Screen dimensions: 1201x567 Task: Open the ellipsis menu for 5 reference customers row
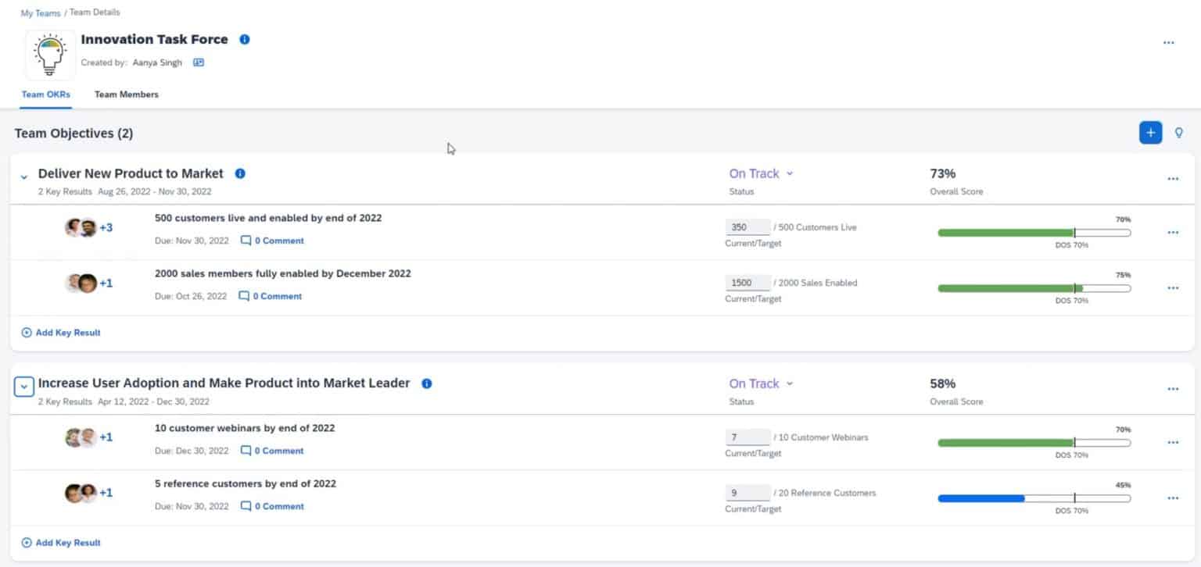pyautogui.click(x=1173, y=497)
